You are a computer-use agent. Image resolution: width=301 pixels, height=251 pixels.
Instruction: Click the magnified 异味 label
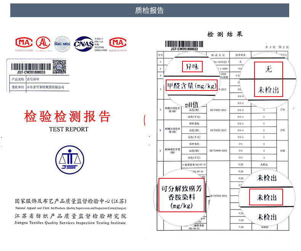point(192,67)
